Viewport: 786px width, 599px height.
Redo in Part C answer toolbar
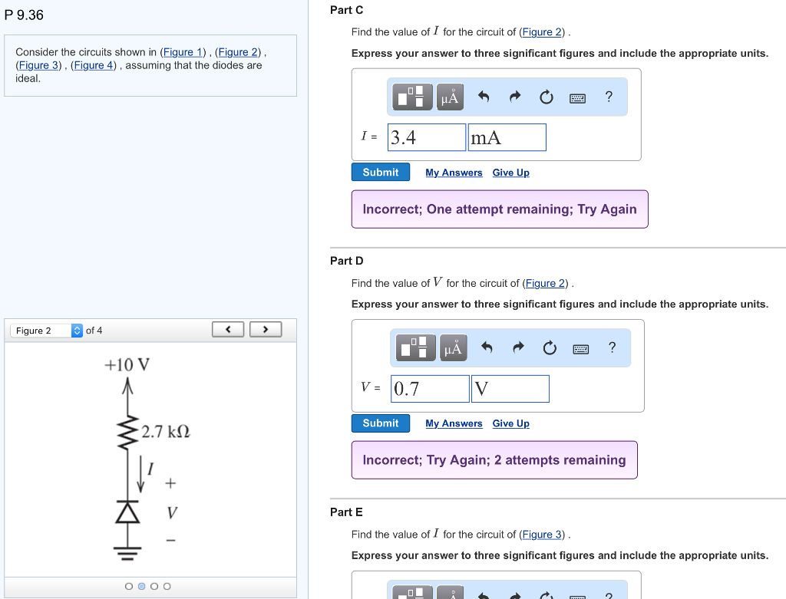pyautogui.click(x=515, y=96)
